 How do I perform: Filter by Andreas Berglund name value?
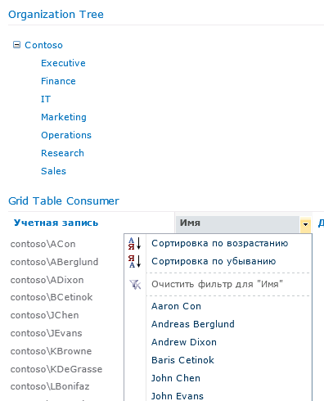tap(193, 324)
